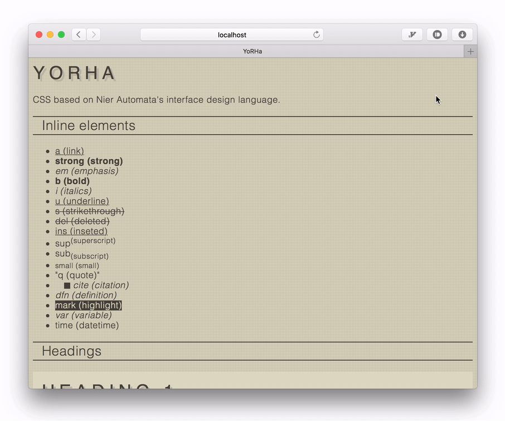Enter full screen with the green button
The width and height of the screenshot is (505, 421).
coord(61,35)
